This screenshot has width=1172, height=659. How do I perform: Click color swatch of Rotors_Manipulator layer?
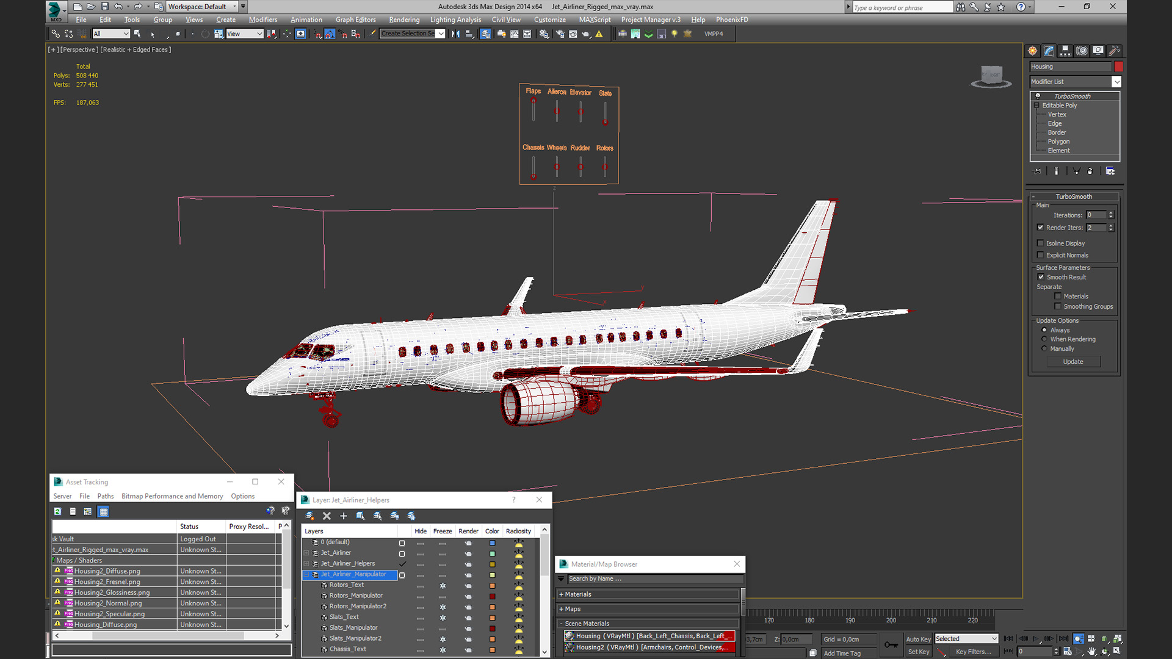pos(492,596)
